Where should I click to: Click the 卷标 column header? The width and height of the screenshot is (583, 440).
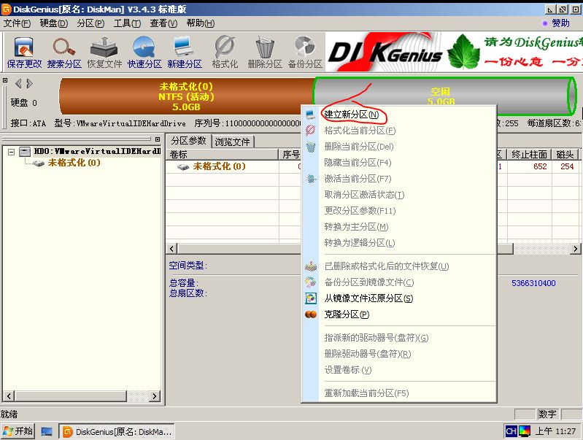[222, 155]
